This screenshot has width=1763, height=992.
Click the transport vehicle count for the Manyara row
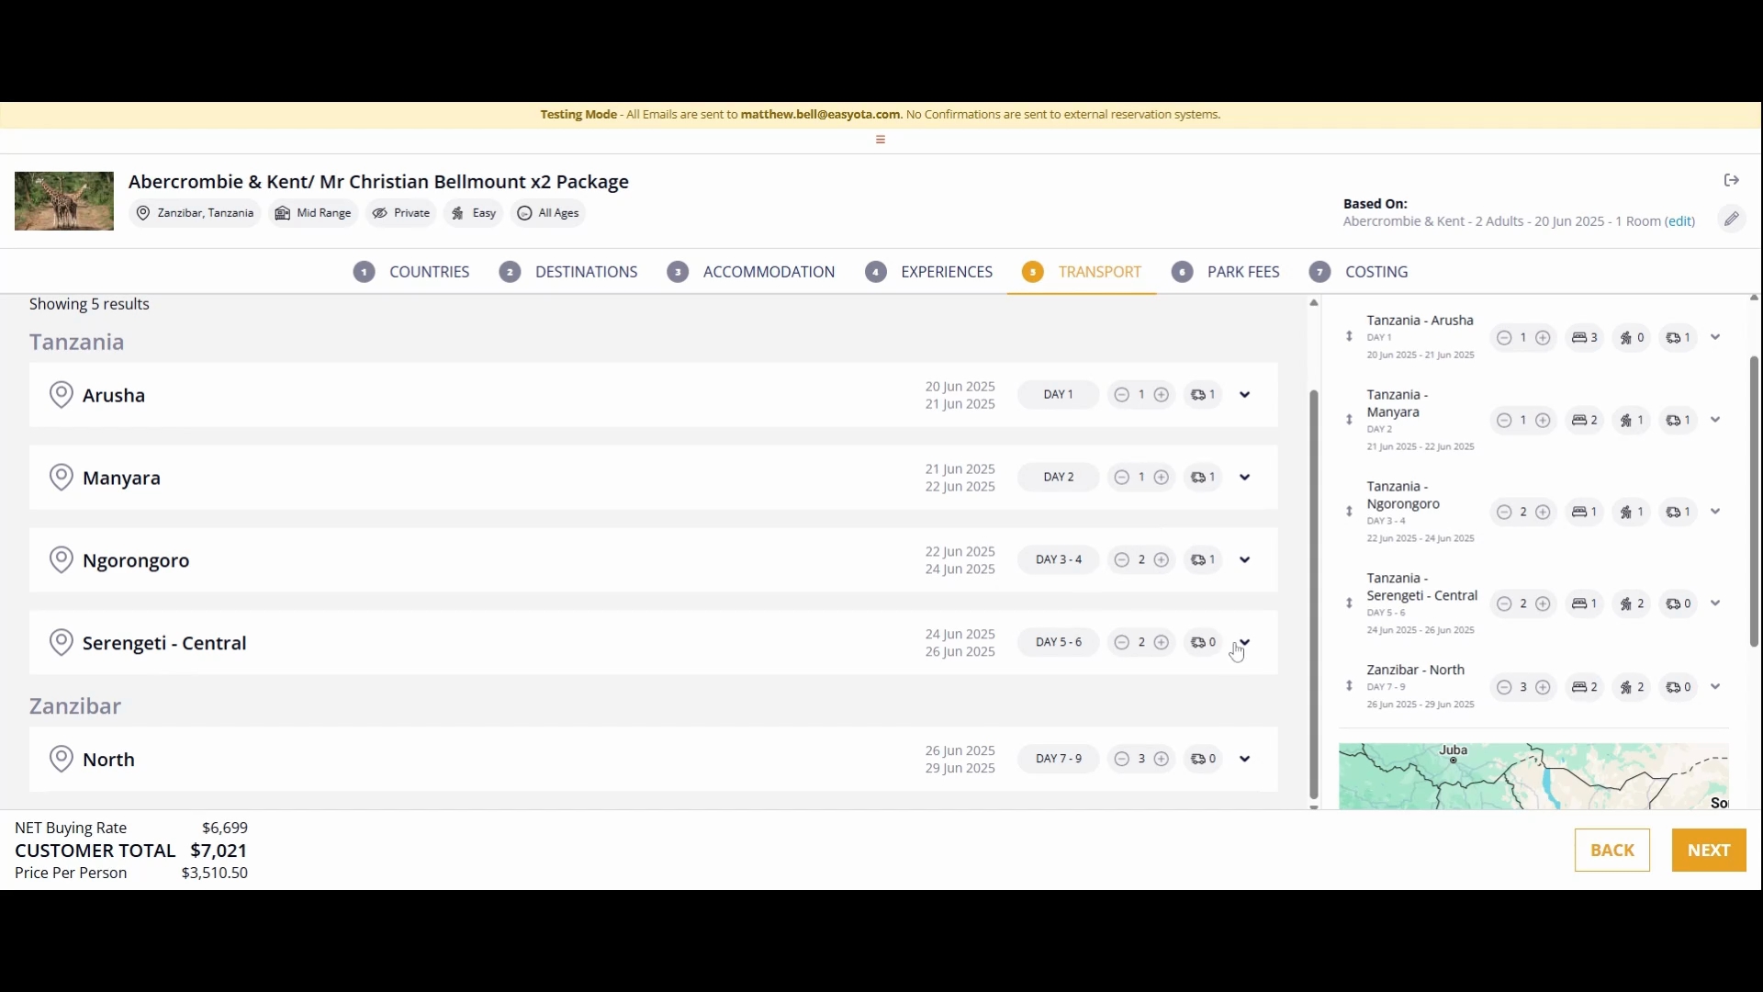click(x=1203, y=478)
